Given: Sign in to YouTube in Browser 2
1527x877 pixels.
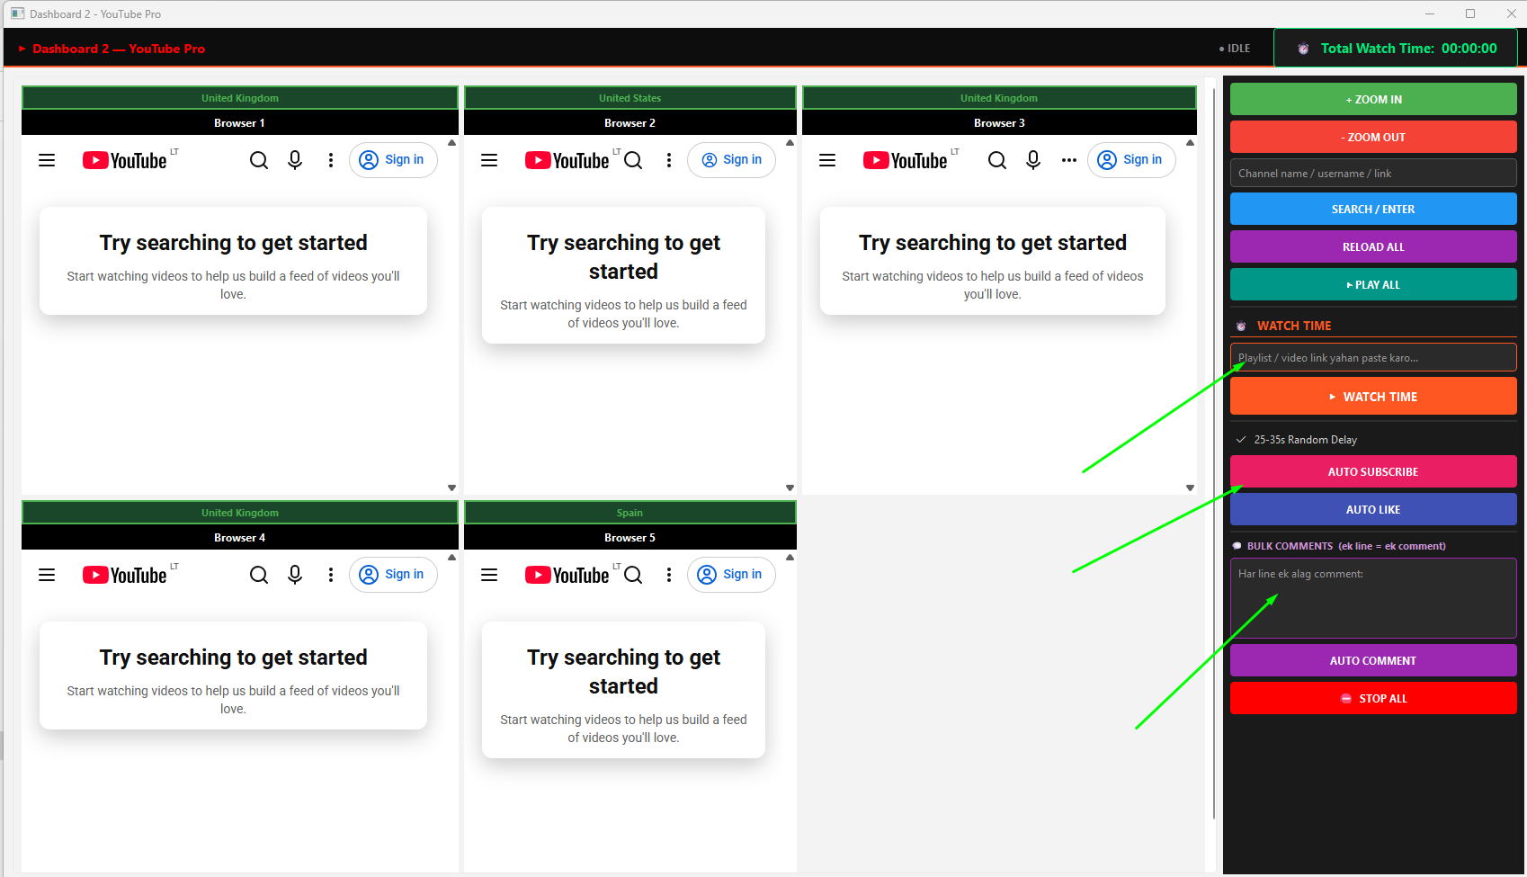Looking at the screenshot, I should pos(731,160).
